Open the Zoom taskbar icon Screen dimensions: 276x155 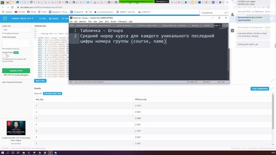[x=56, y=153]
